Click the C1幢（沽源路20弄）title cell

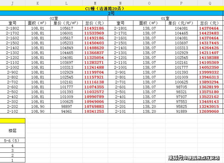point(111,8)
